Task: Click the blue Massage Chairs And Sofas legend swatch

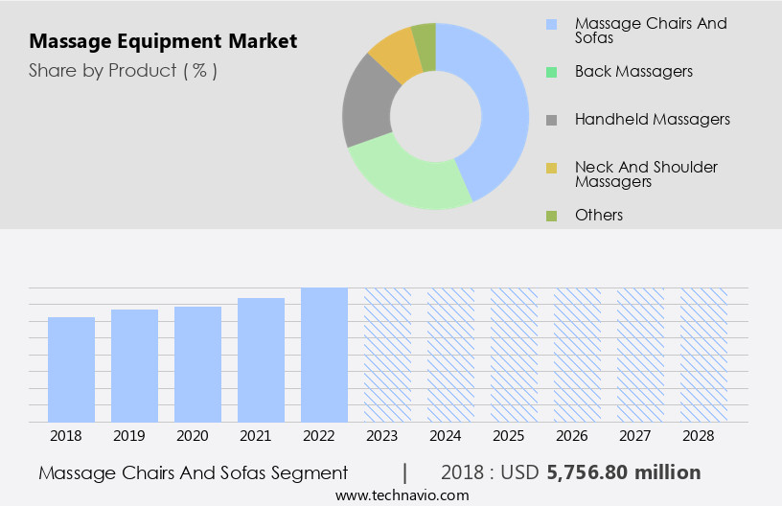Action: (x=551, y=24)
